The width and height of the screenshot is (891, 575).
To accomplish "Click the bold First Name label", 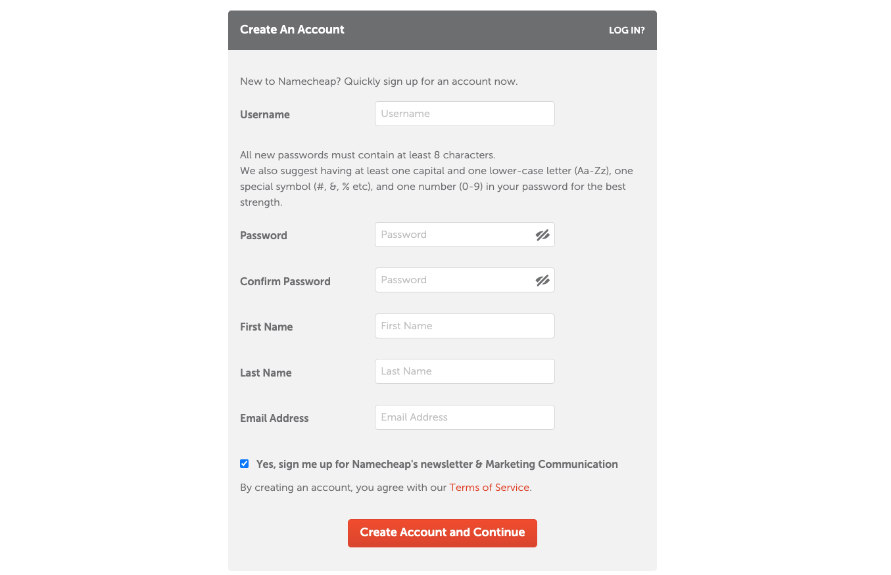I will click(266, 327).
